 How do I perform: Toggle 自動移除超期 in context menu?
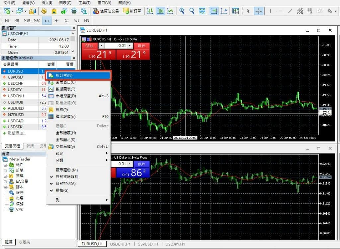[67, 177]
